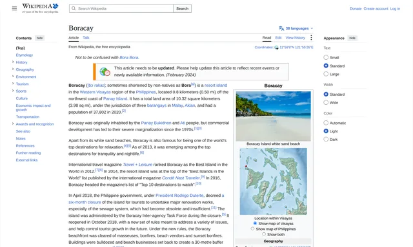Image resolution: width=413 pixels, height=247 pixels.
Task: Jump to External links section
Action: tap(26, 160)
